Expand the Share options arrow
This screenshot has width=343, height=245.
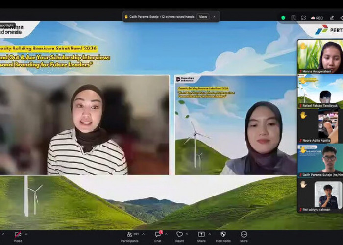pos(210,234)
